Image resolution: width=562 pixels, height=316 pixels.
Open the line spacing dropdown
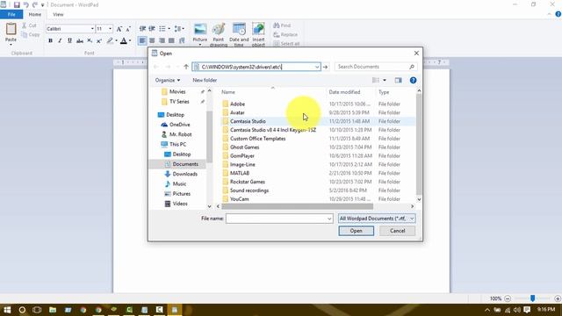pyautogui.click(x=179, y=29)
